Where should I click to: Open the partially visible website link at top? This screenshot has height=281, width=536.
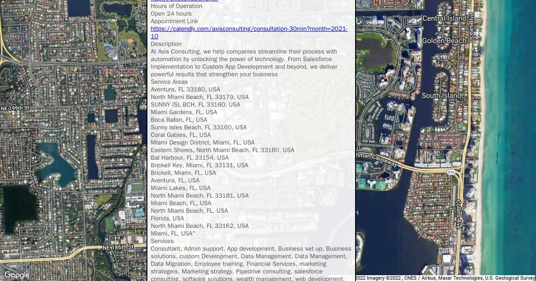point(184,1)
